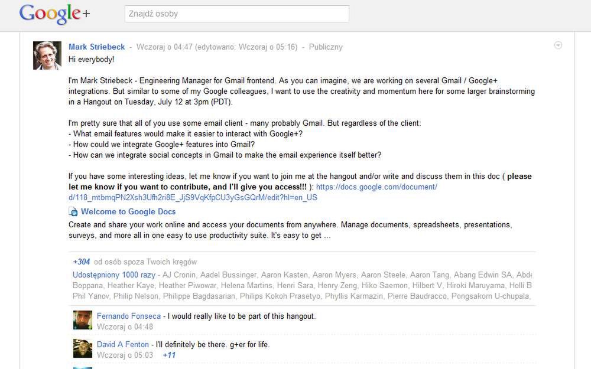The image size is (591, 369).
Task: Click the Google Docs document icon
Action: coord(73,211)
